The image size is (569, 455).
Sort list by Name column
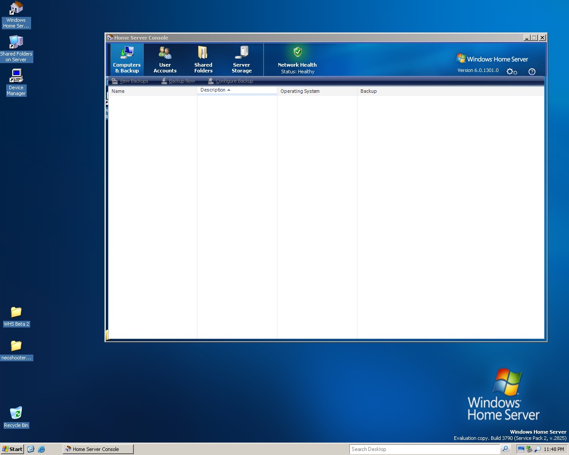tap(152, 91)
